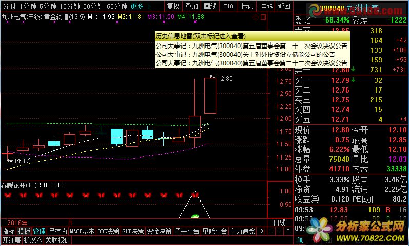Select the DDE决策 template
This screenshot has width=409, height=246.
[x=108, y=231]
